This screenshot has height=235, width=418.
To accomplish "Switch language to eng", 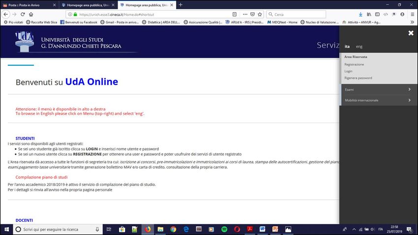I will (x=359, y=47).
